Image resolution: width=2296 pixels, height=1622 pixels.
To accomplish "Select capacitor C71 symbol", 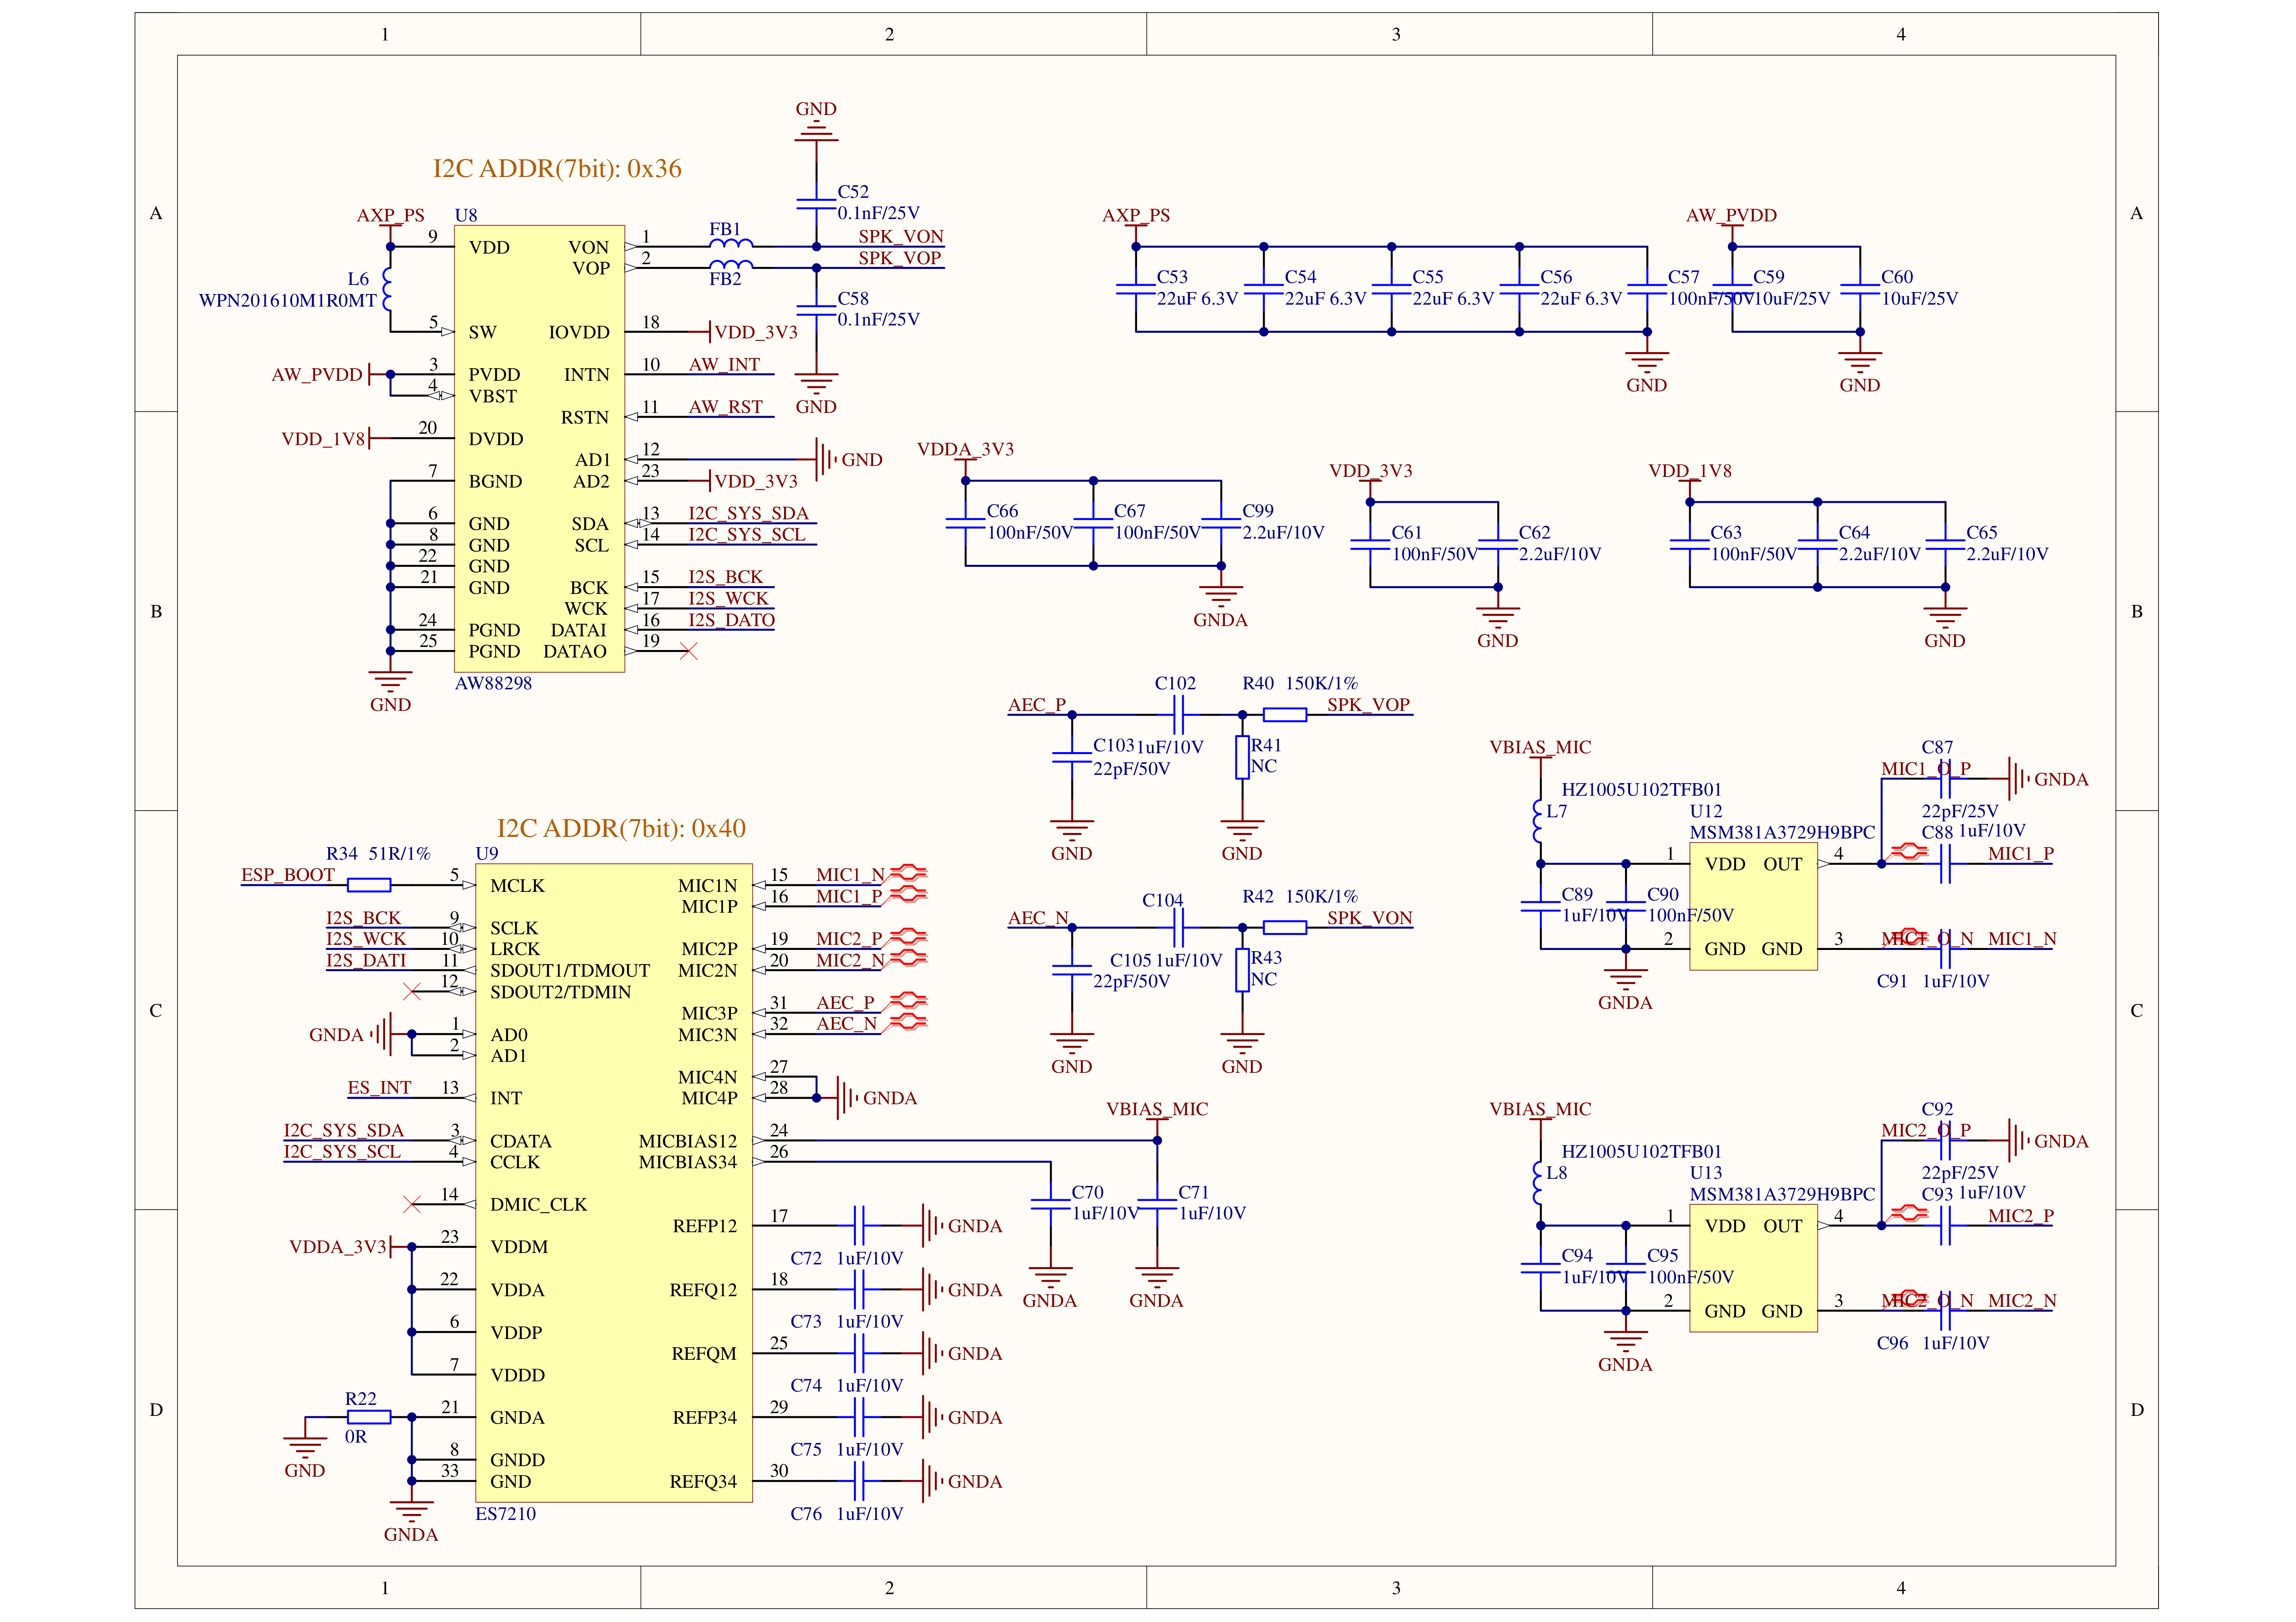I will [x=1157, y=1204].
